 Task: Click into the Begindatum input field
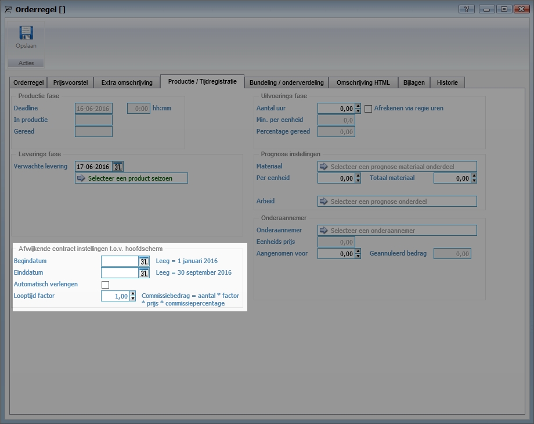click(119, 261)
